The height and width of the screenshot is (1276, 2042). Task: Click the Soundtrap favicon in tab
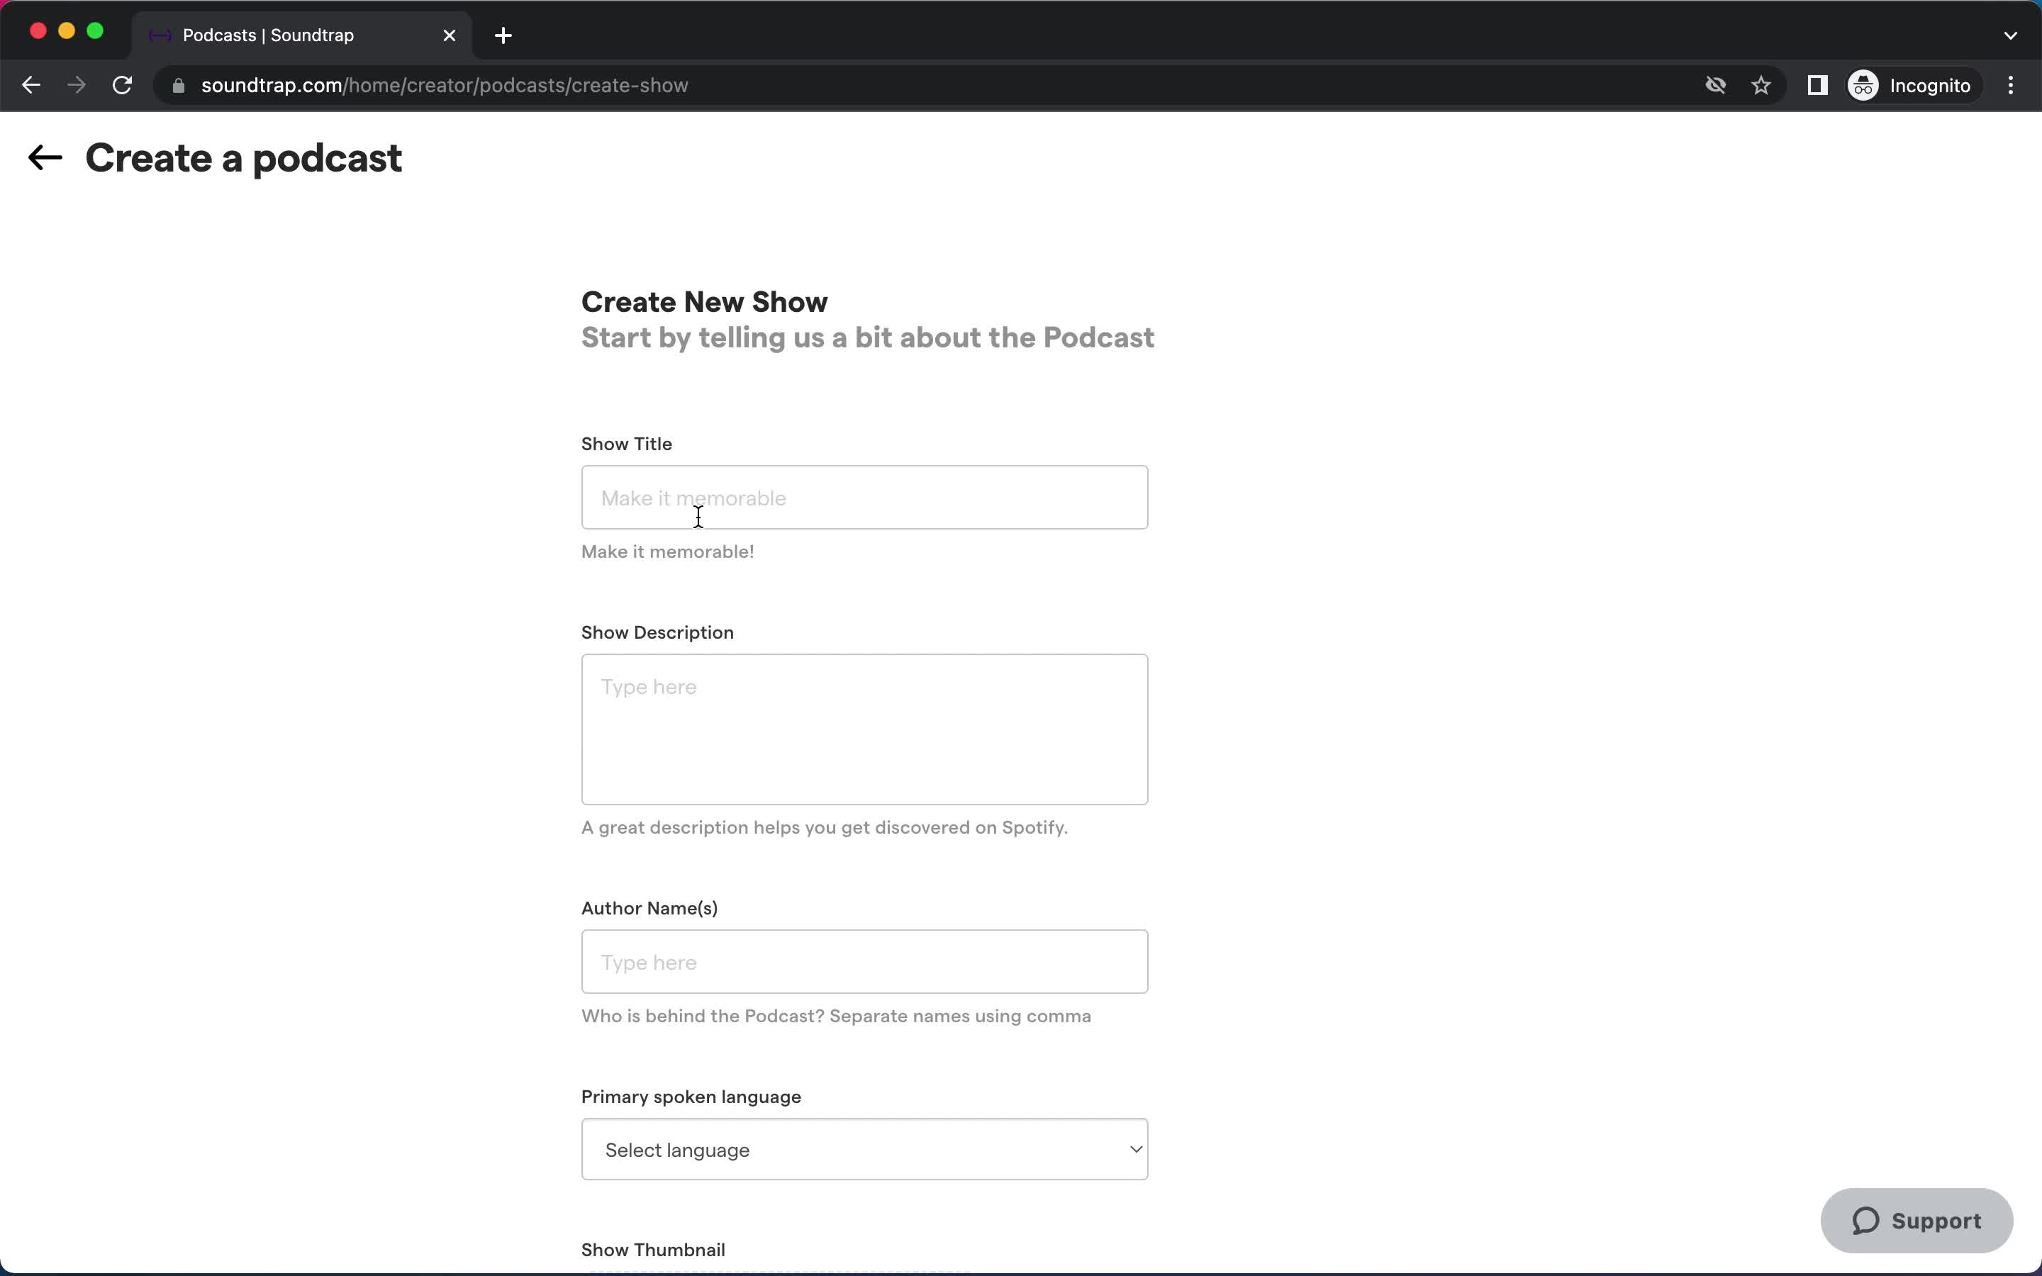tap(160, 34)
